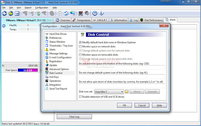Click the Clear Log button
Screen dimensions: 201x126
(74, 117)
